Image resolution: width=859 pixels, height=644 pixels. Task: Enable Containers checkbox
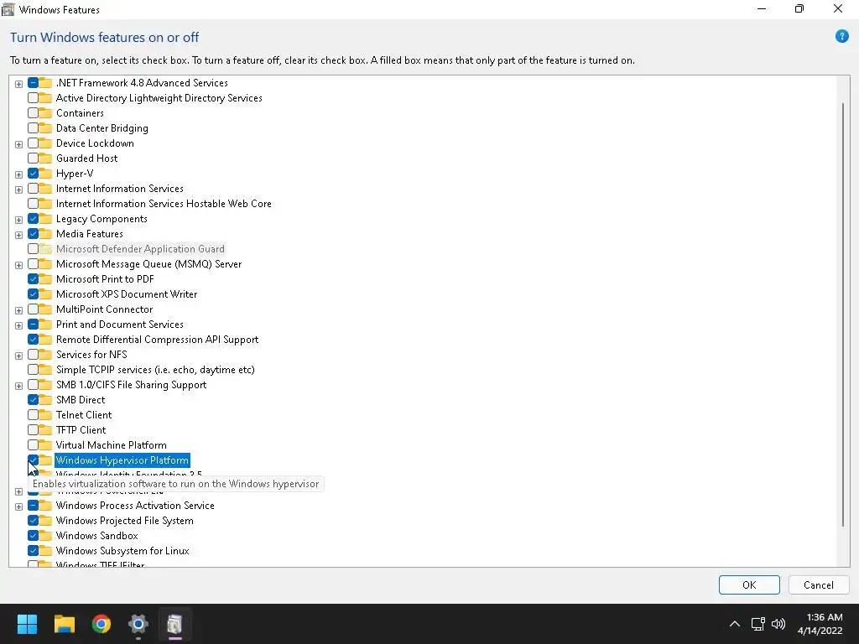tap(33, 113)
